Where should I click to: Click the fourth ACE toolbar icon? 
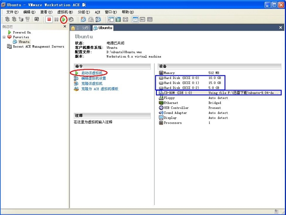pyautogui.click(x=27, y=19)
